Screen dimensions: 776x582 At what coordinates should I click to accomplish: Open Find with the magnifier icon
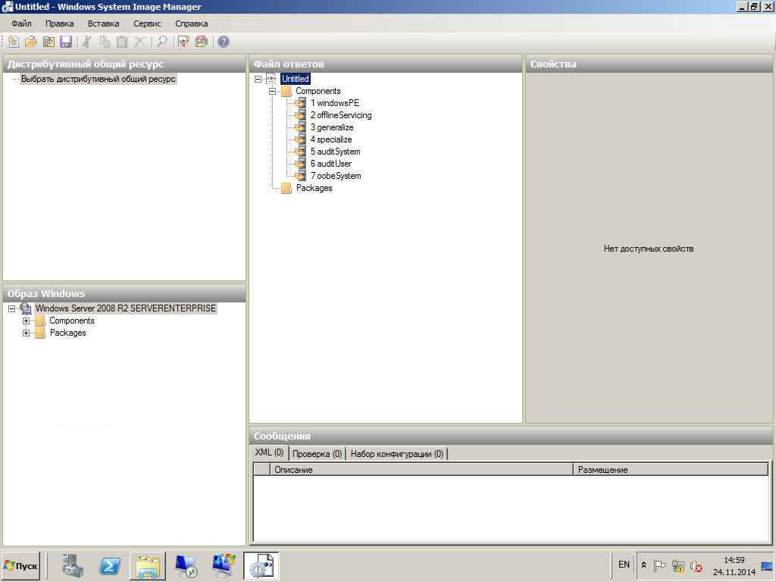(162, 42)
